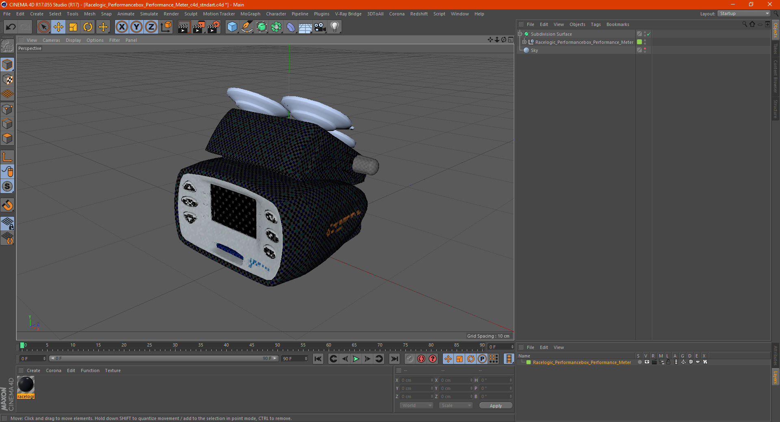Add a Floor environment object
This screenshot has width=780, height=422.
[305, 27]
